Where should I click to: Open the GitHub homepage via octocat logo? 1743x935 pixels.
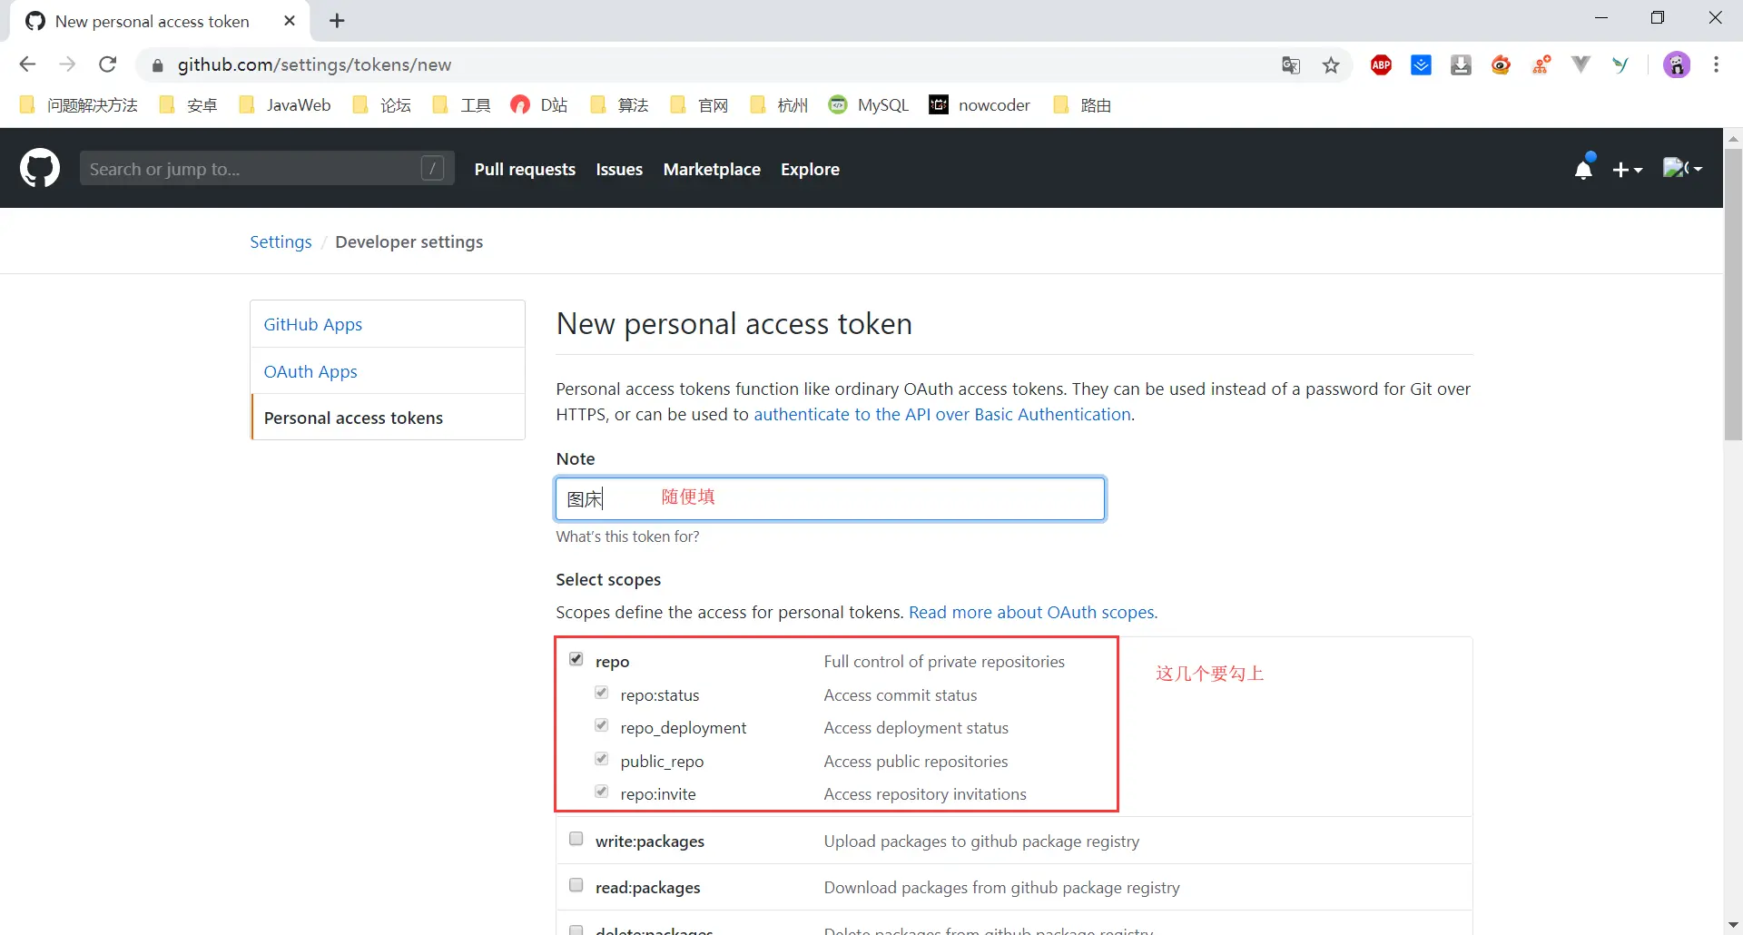pyautogui.click(x=40, y=168)
